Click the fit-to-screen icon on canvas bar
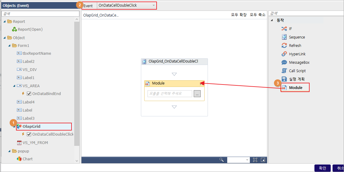The image size is (344, 172). (x=255, y=160)
